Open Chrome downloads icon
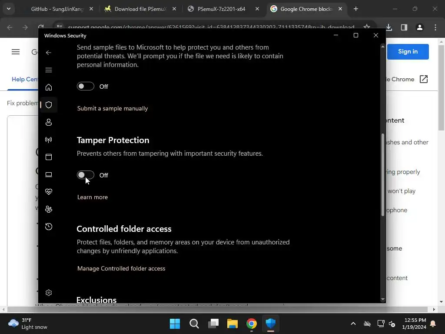Viewport: 445px width, 334px height. click(389, 27)
